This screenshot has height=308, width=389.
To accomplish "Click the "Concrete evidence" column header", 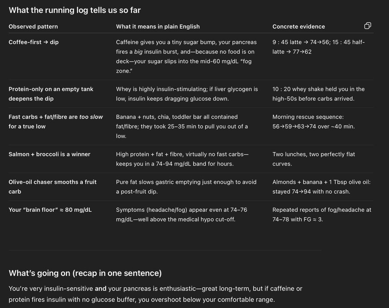I will 298,26.
